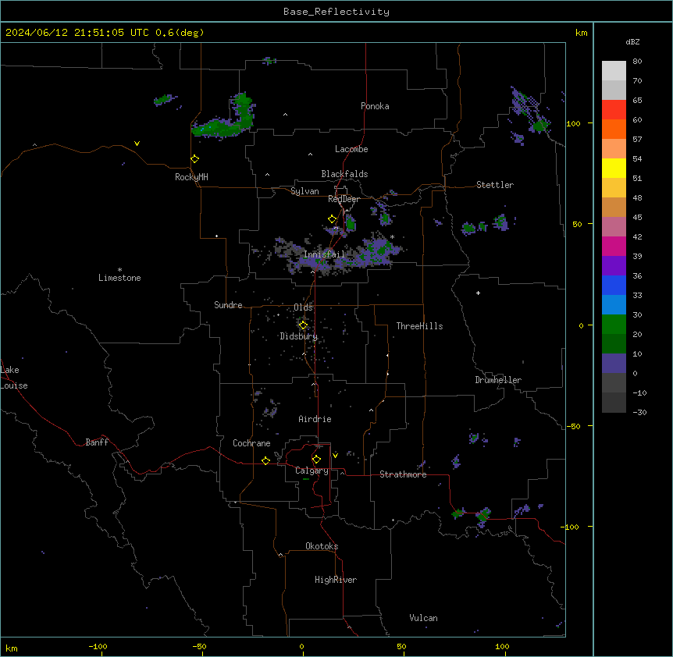The width and height of the screenshot is (673, 657).
Task: Click the Cochrane town label
Action: [x=251, y=443]
